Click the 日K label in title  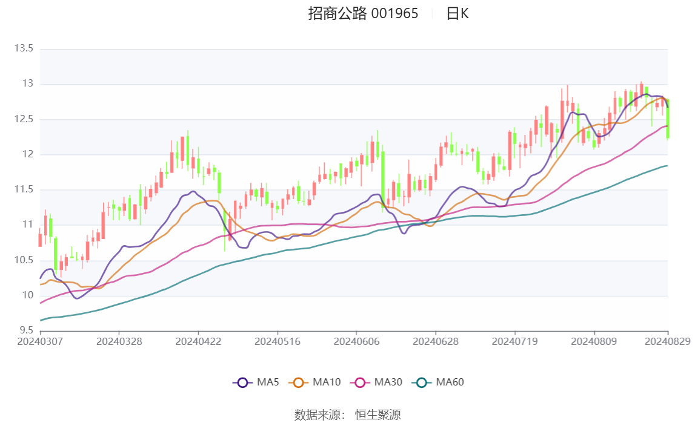point(457,14)
